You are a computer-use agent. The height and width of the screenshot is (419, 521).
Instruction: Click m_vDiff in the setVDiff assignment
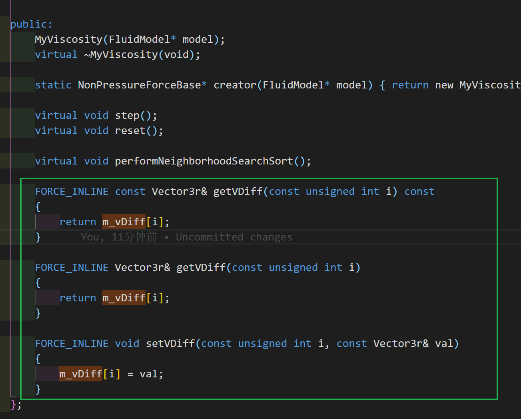click(x=81, y=374)
